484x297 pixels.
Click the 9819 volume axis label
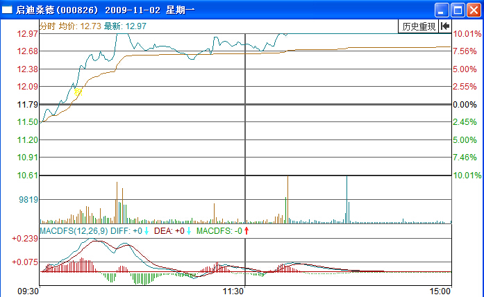pyautogui.click(x=28, y=199)
